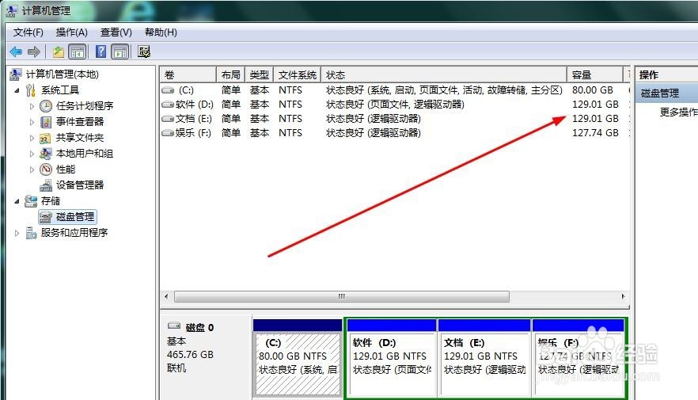This screenshot has width=698, height=400.
Task: Click the volume list scrollbar right arrow
Action: pos(623,296)
